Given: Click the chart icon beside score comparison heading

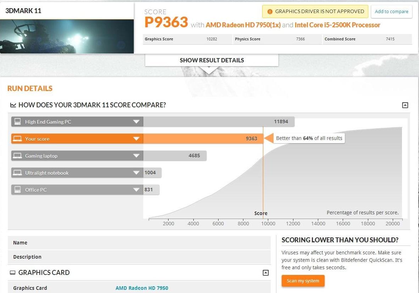Looking at the screenshot, I should point(13,105).
